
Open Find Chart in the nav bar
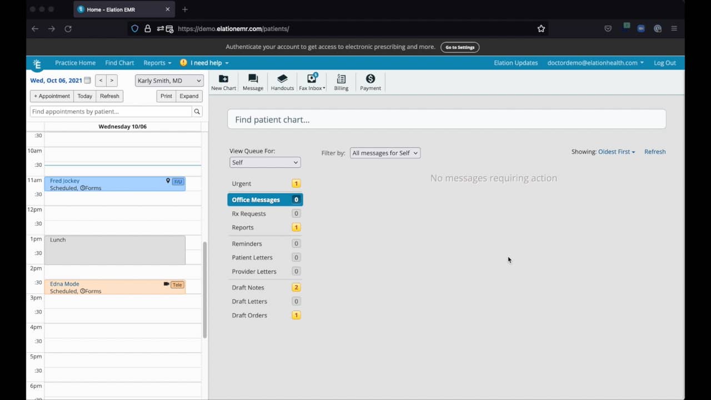pyautogui.click(x=119, y=63)
